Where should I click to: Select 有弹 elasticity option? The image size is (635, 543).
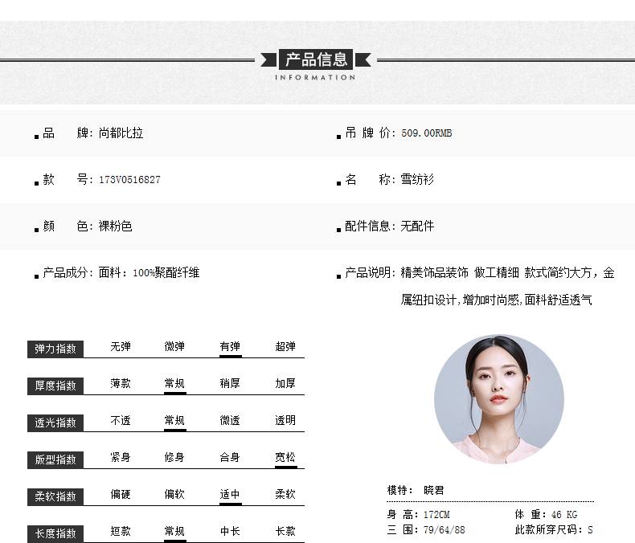point(230,347)
